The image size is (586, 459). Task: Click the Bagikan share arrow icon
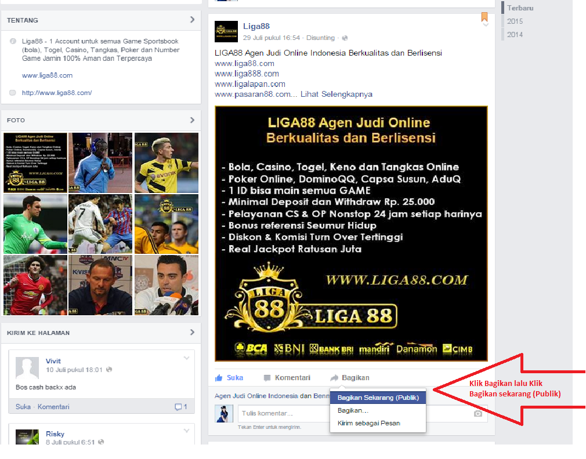(x=334, y=378)
